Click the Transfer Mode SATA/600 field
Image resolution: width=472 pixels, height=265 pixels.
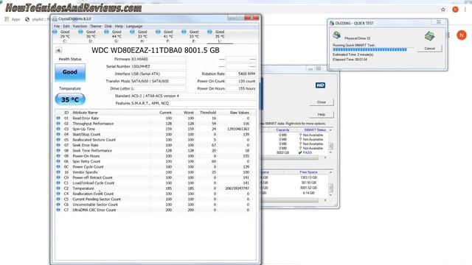[159, 81]
